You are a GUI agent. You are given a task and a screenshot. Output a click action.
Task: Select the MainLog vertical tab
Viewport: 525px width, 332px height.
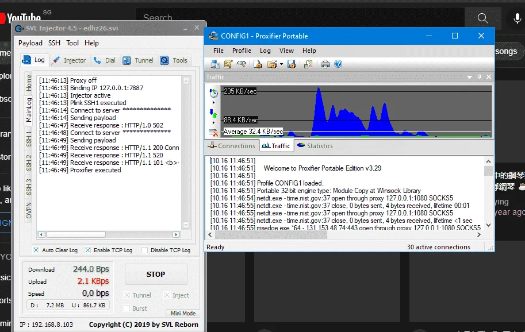[x=29, y=110]
